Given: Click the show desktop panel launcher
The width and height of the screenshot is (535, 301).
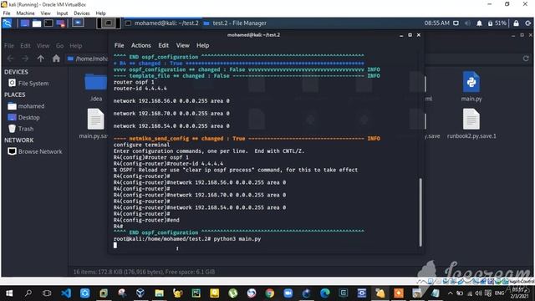Looking at the screenshot, I should click(25, 23).
